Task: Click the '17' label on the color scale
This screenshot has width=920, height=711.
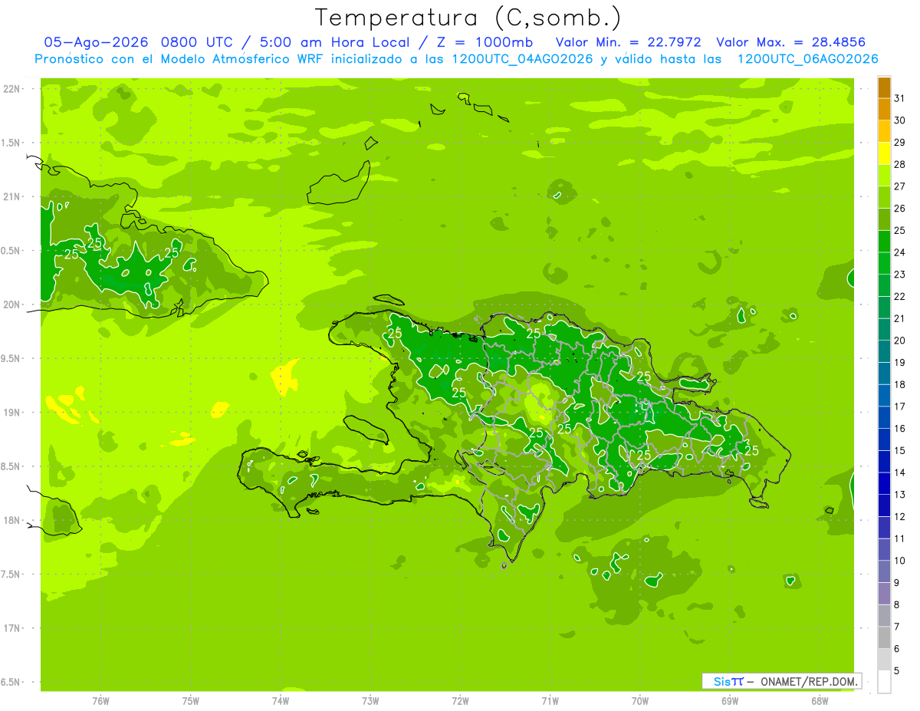Action: pyautogui.click(x=900, y=407)
